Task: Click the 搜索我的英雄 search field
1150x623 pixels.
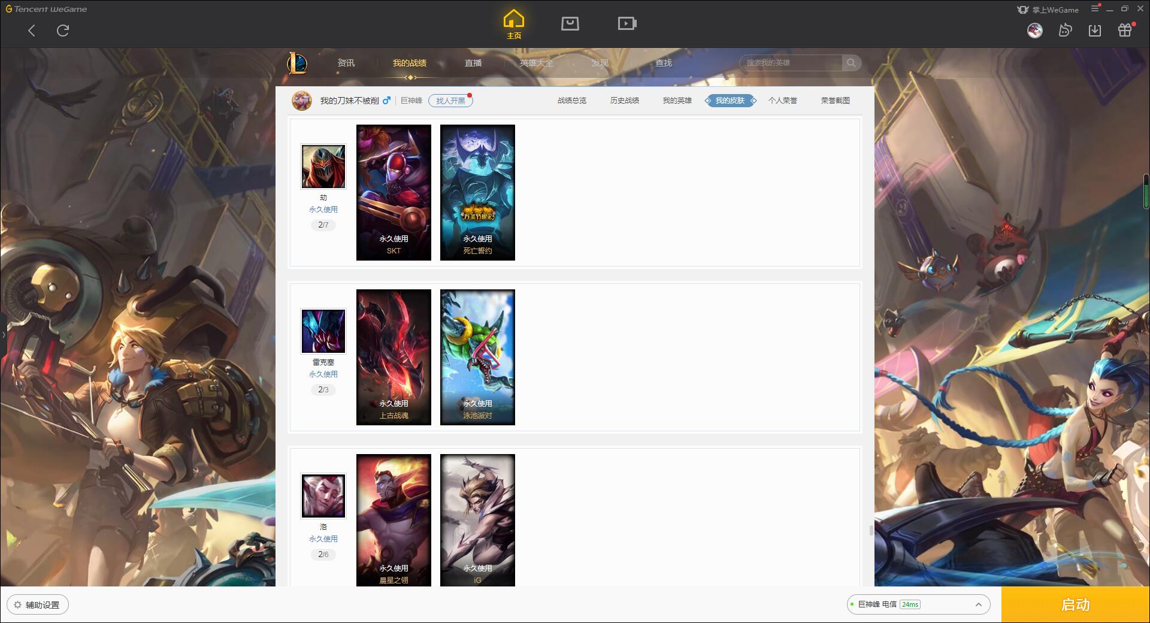Action: (x=792, y=63)
